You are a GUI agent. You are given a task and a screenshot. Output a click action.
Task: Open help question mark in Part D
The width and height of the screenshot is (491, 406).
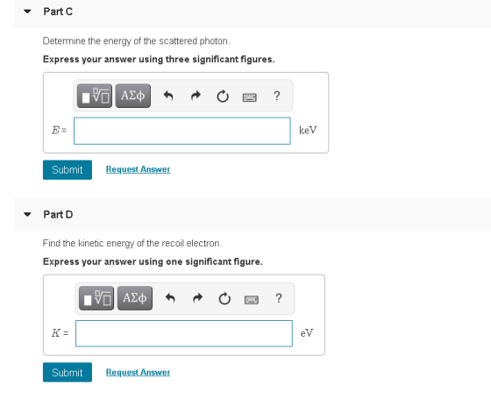click(x=279, y=298)
